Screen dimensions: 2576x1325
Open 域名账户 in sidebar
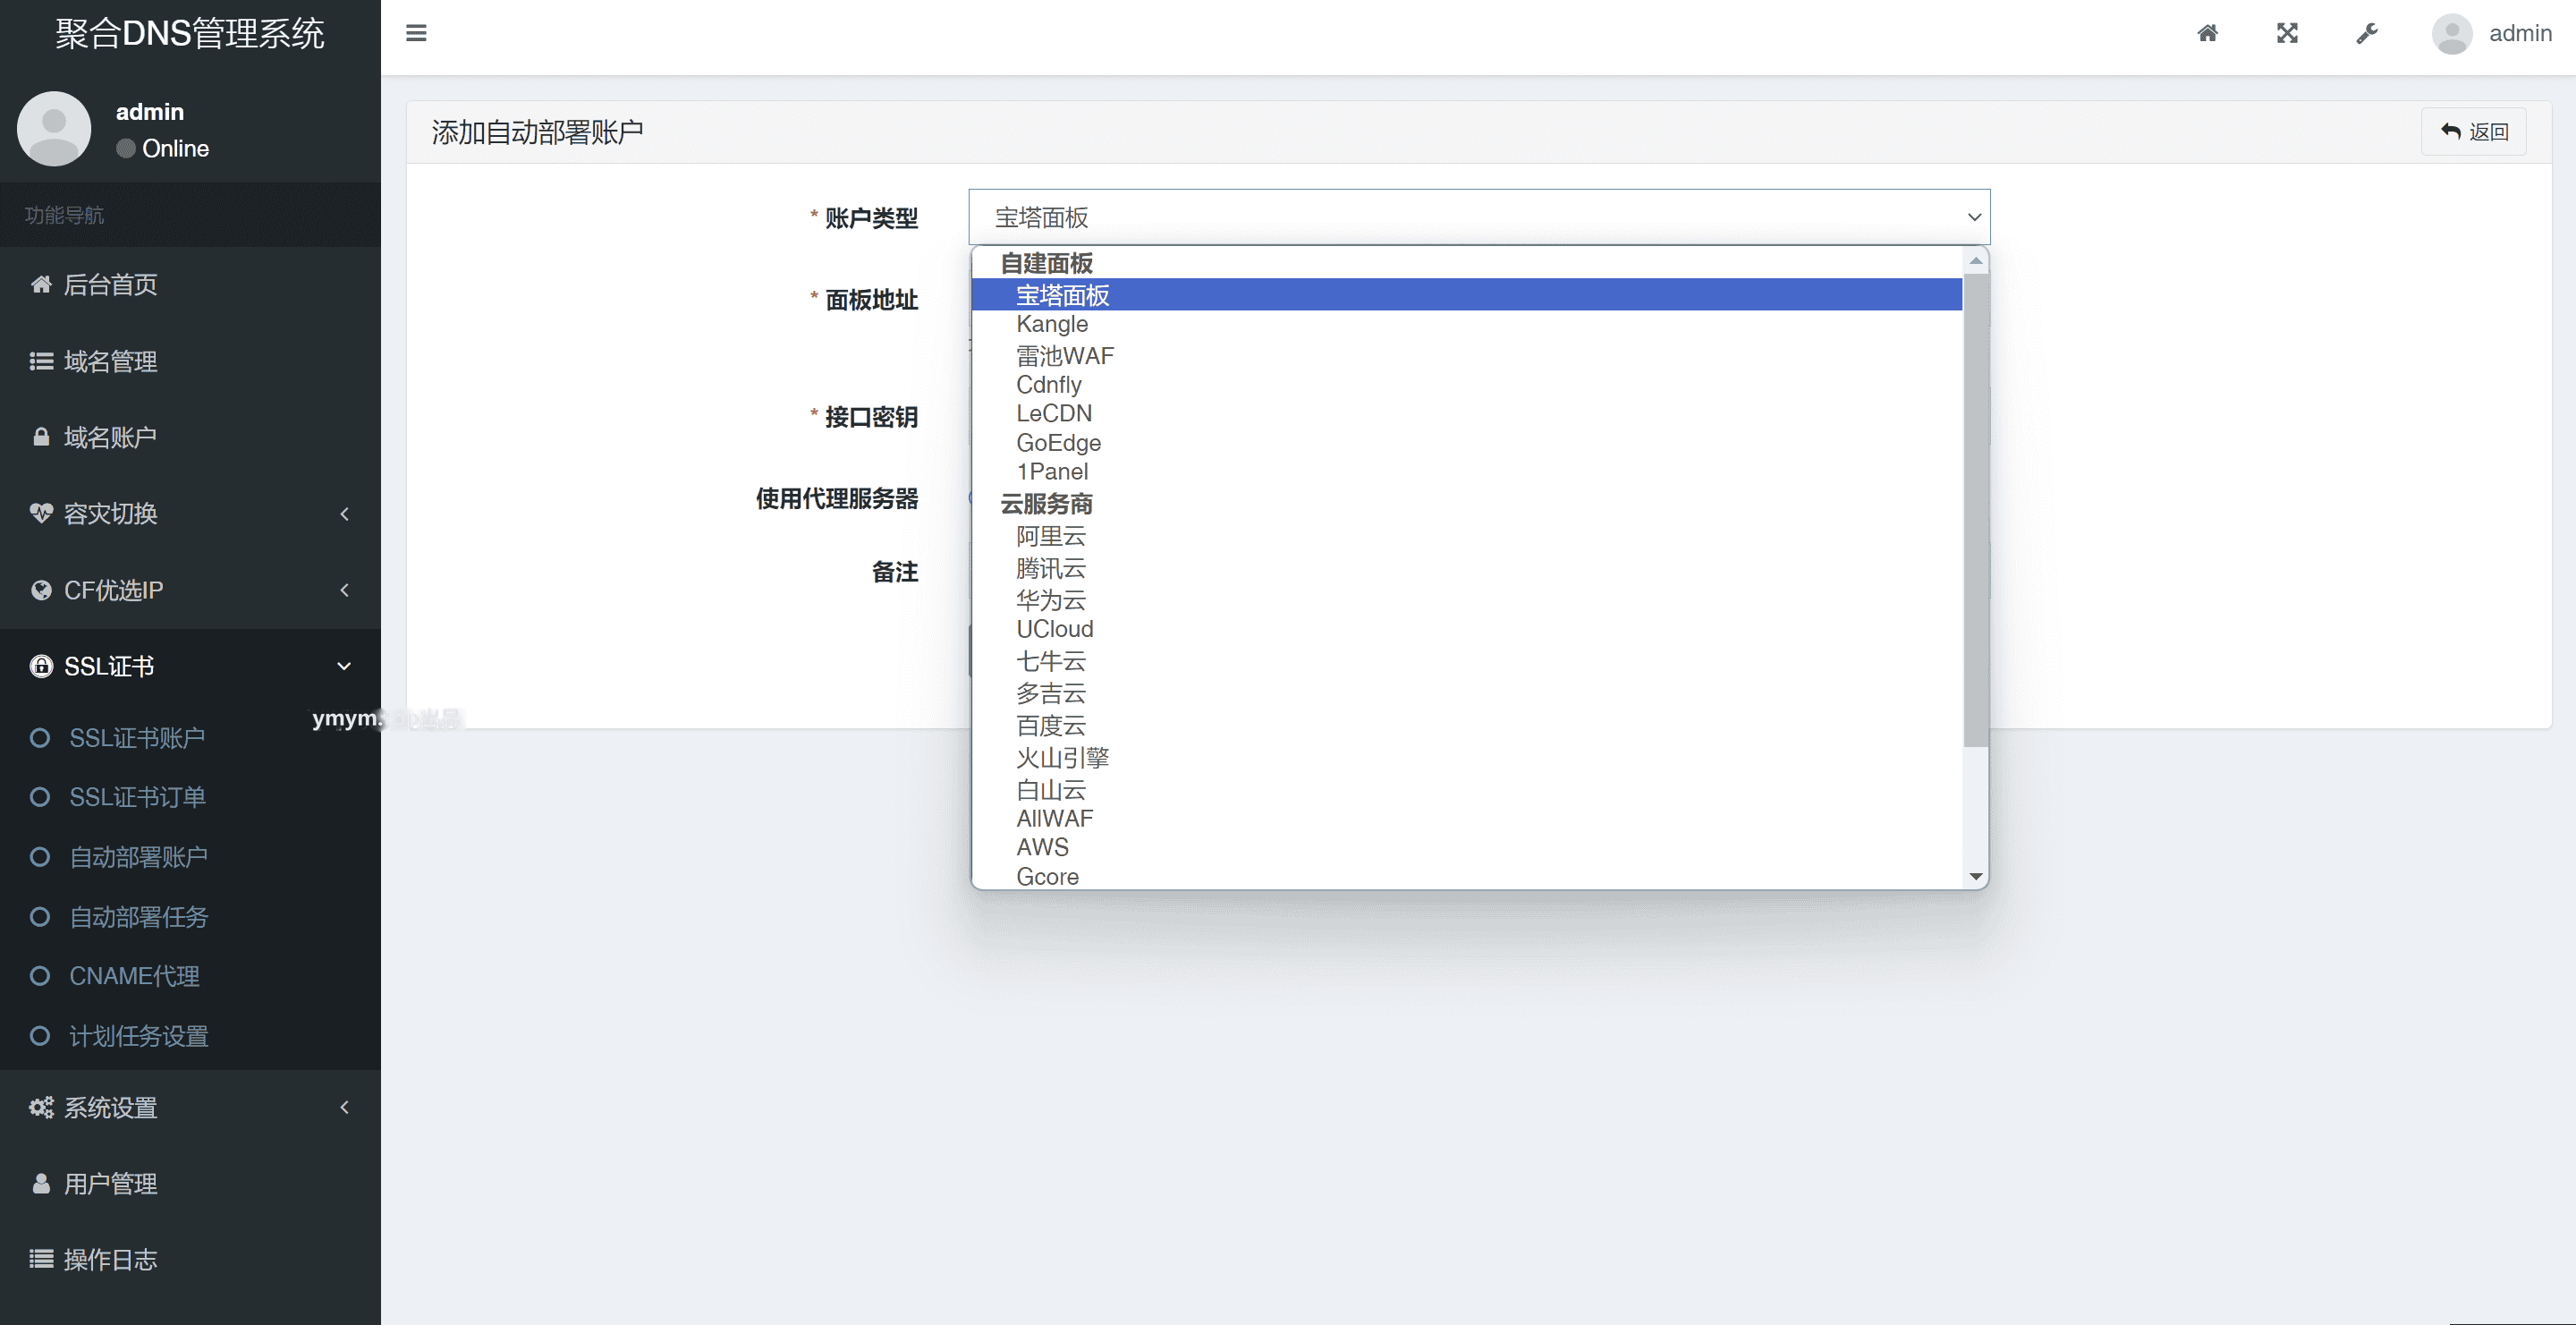[x=190, y=437]
